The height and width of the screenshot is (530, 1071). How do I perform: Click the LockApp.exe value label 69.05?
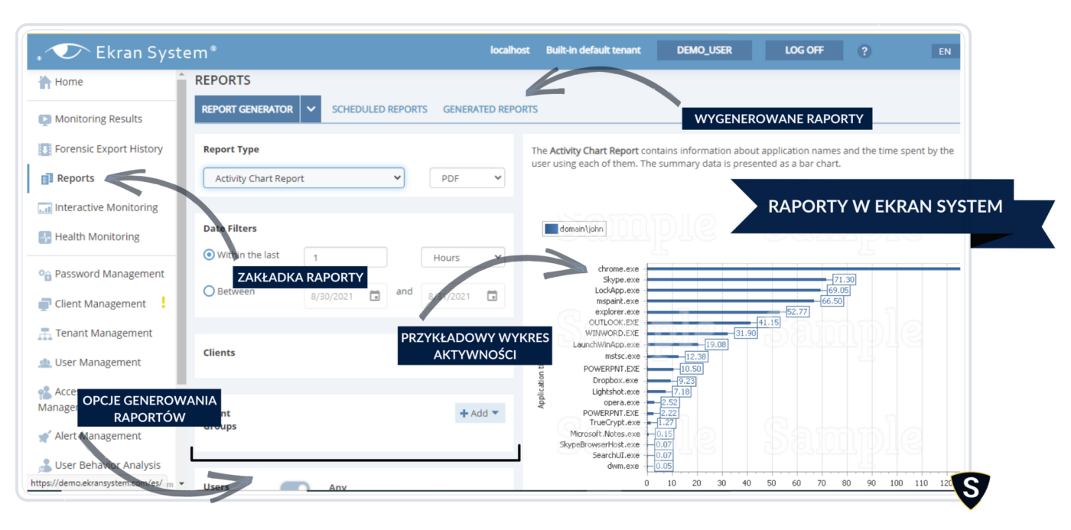838,291
